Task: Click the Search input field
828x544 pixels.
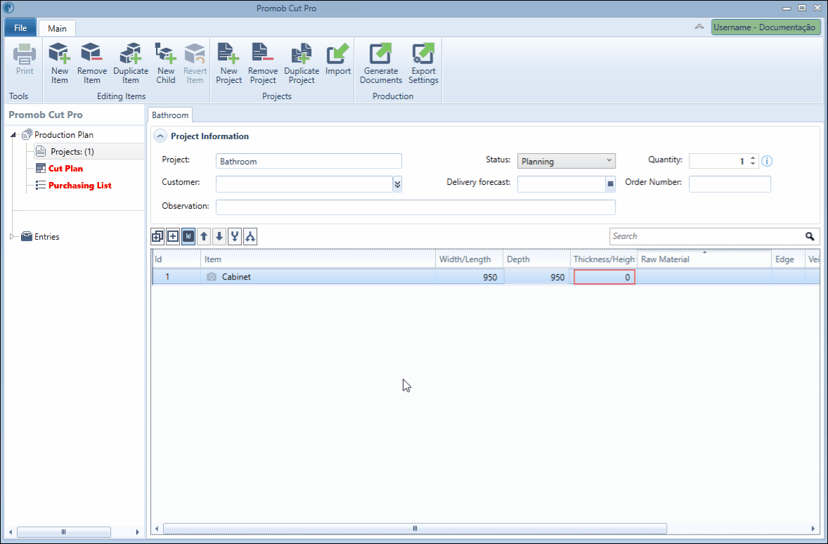Action: (x=706, y=236)
